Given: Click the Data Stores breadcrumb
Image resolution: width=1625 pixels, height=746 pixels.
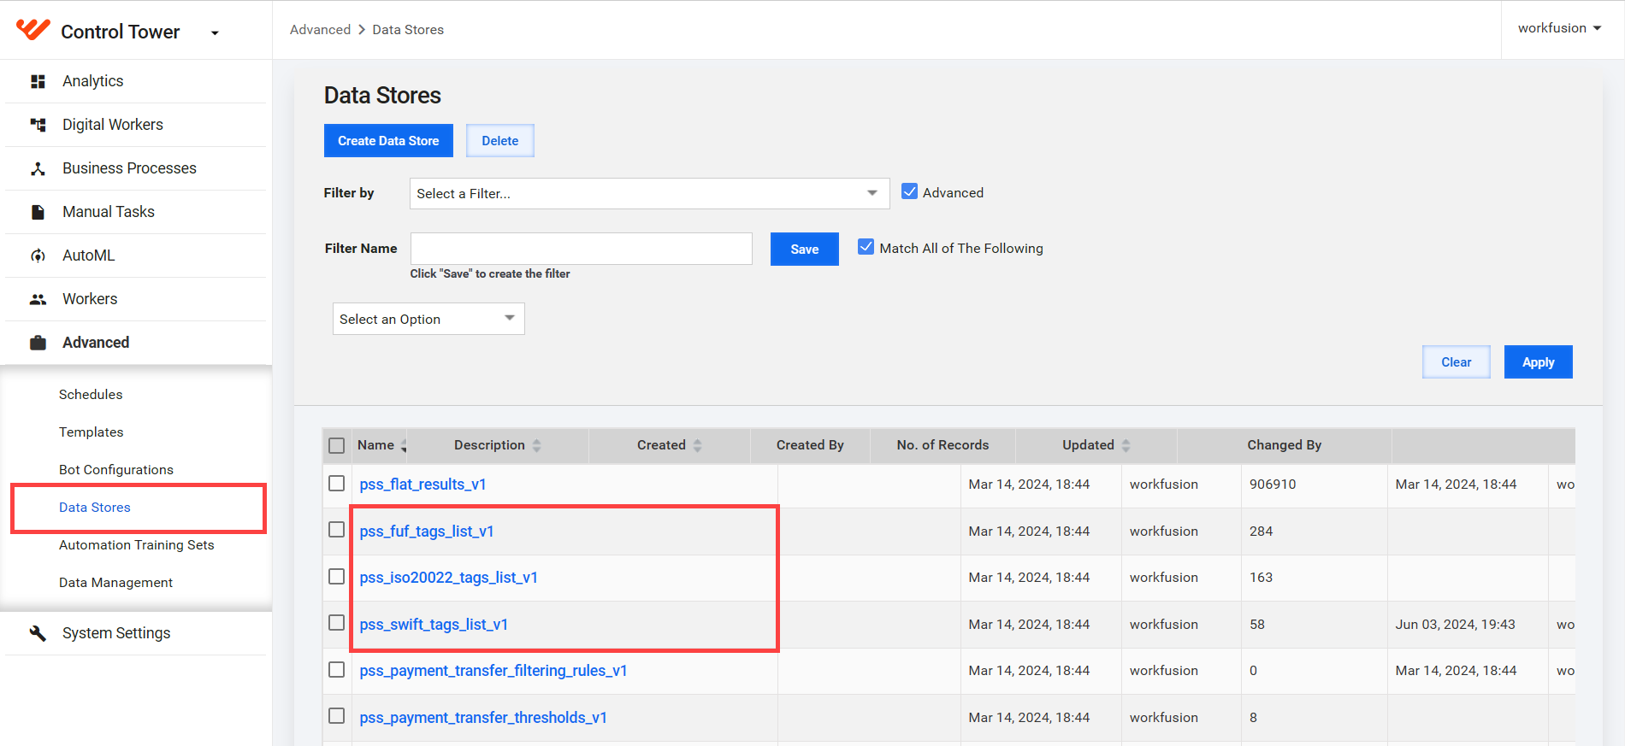Looking at the screenshot, I should (x=408, y=30).
